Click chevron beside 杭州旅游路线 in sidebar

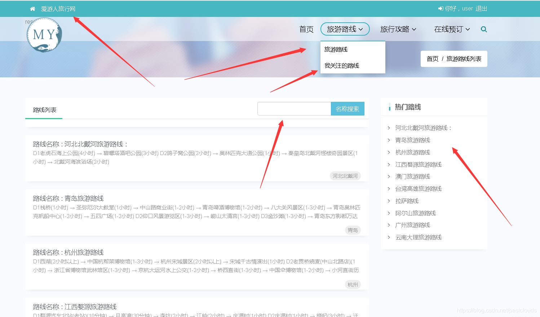[389, 152]
